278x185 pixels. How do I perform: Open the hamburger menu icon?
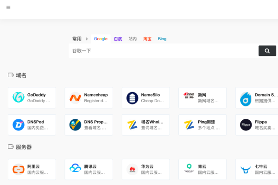[8, 7]
